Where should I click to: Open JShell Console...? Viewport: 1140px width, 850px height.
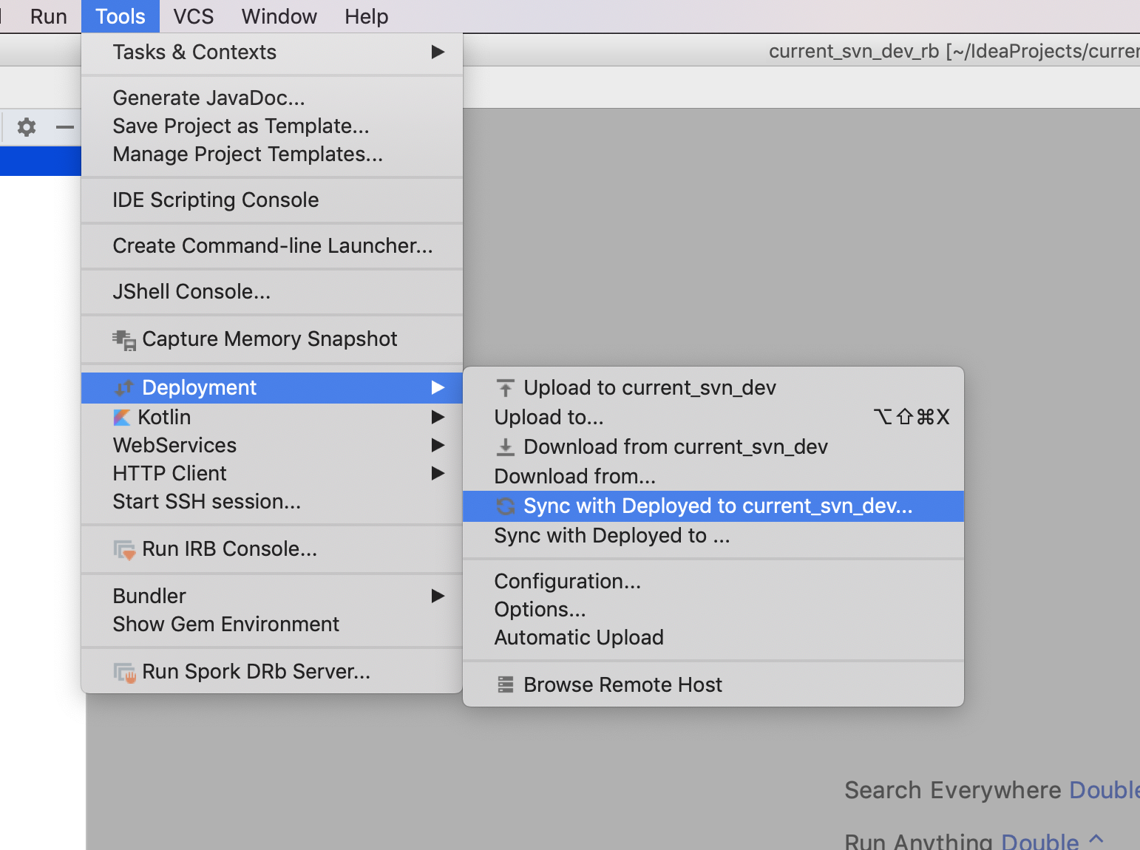(272, 291)
